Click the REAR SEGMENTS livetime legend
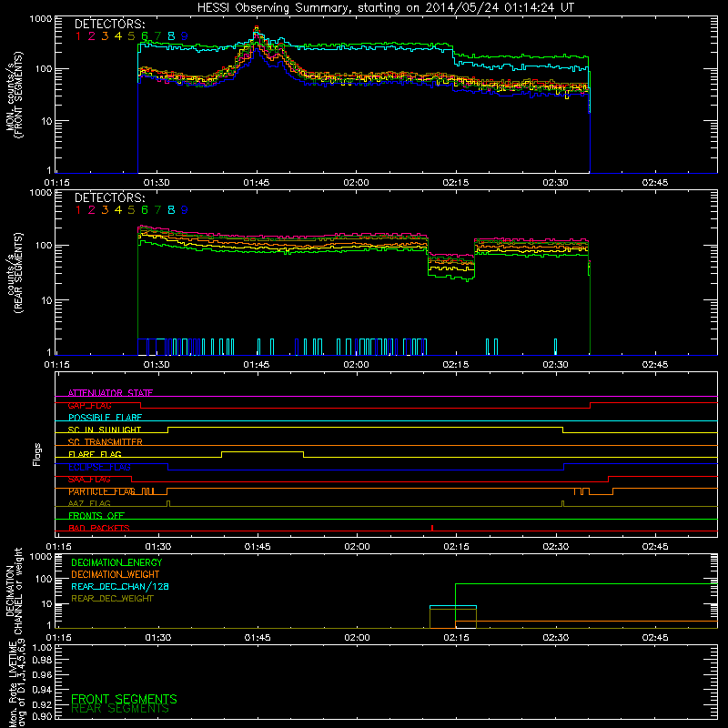This screenshot has height=728, width=728. (x=120, y=709)
